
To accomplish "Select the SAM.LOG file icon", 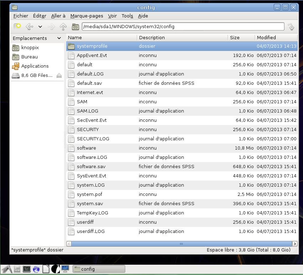I will click(x=71, y=111).
